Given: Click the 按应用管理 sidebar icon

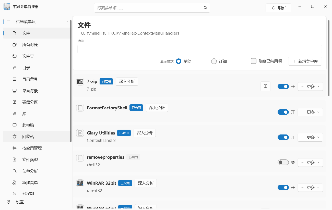Looking at the screenshot, I should 15,148.
